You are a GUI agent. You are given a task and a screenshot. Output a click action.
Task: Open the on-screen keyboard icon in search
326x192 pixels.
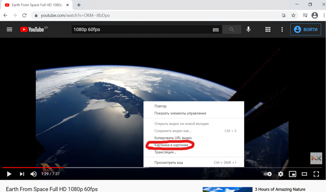click(216, 30)
